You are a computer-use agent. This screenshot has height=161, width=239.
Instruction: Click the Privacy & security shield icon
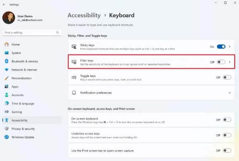(6, 129)
